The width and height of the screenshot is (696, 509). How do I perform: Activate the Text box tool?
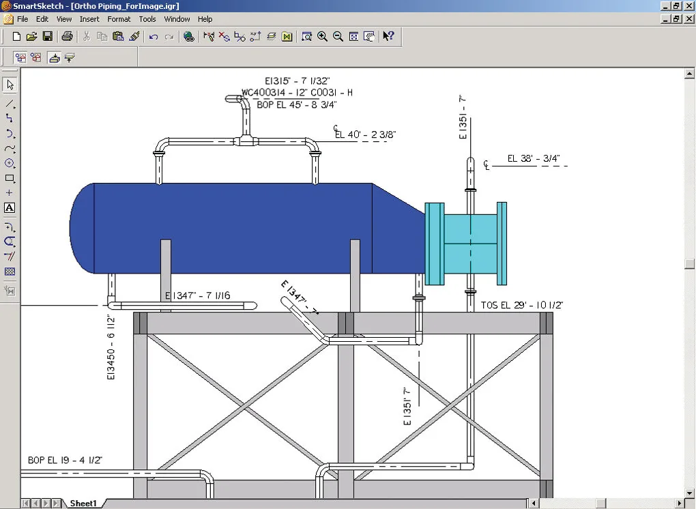pyautogui.click(x=10, y=207)
